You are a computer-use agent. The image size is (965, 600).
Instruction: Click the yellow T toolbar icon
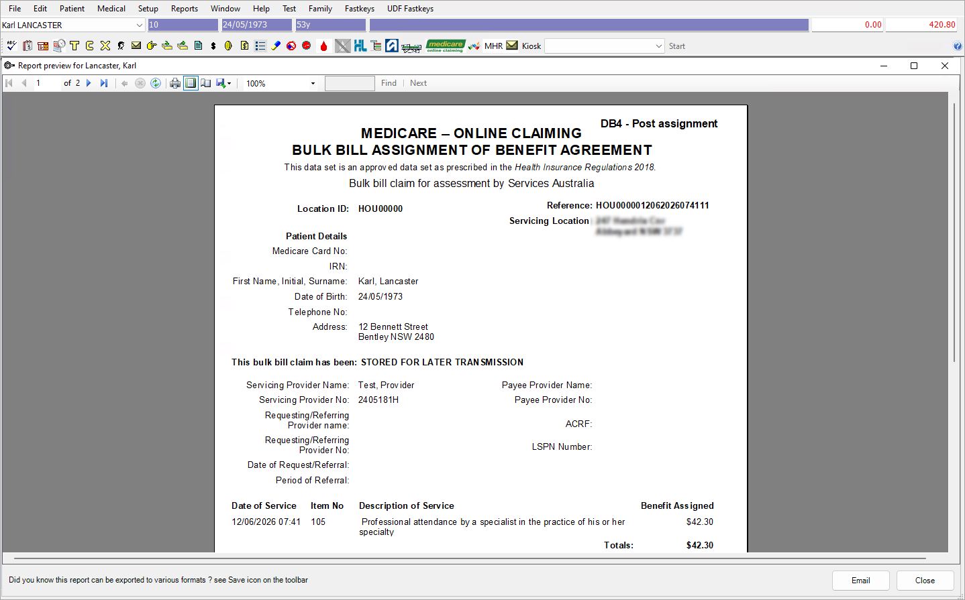(74, 46)
